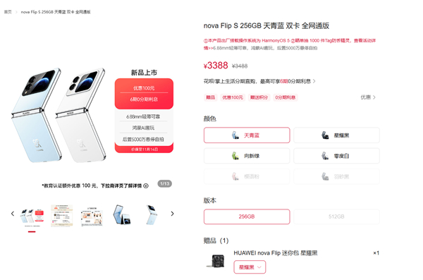Select the 天青蓝 color option

point(247,135)
